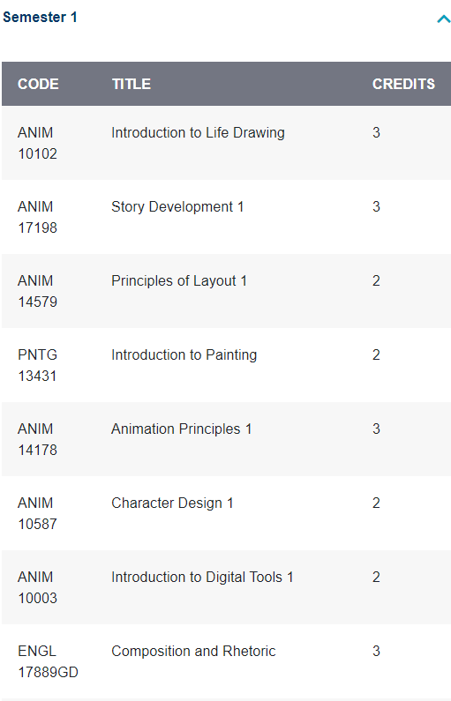Open Animation Principles 1 course
451x701 pixels.
[x=181, y=429]
